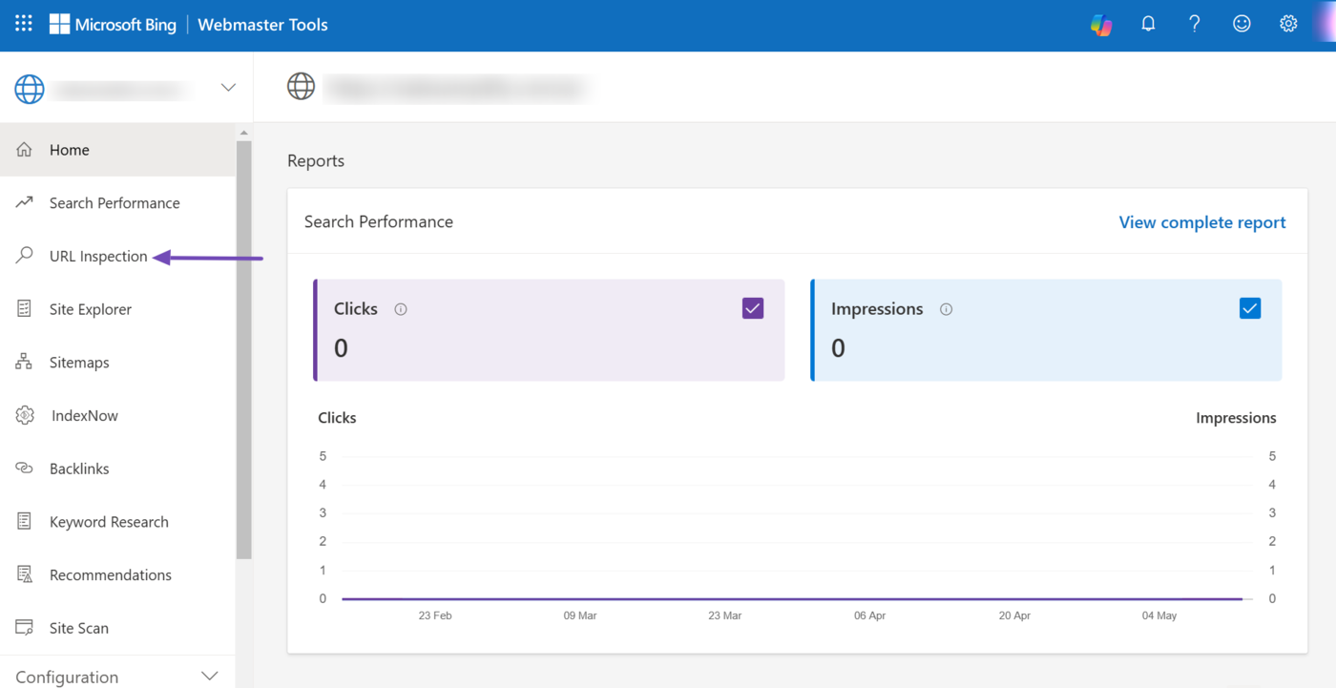
Task: Expand the site selector dropdown
Action: point(228,88)
